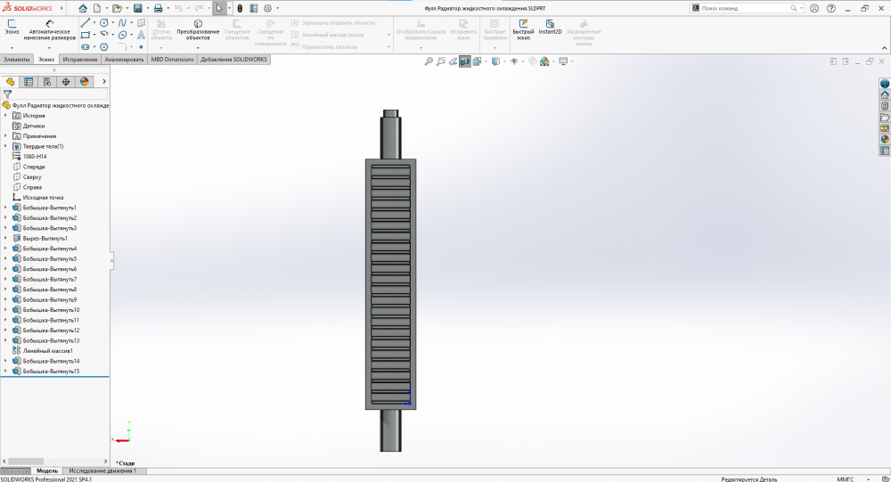Open the ConfigurationManager tab icon
The height and width of the screenshot is (482, 891).
(47, 82)
